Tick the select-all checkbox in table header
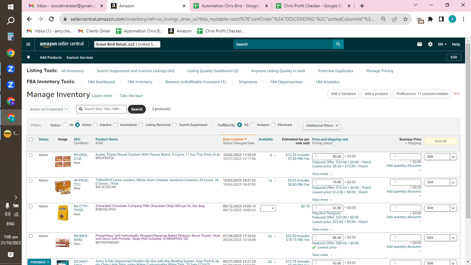471x265 pixels. (x=31, y=139)
